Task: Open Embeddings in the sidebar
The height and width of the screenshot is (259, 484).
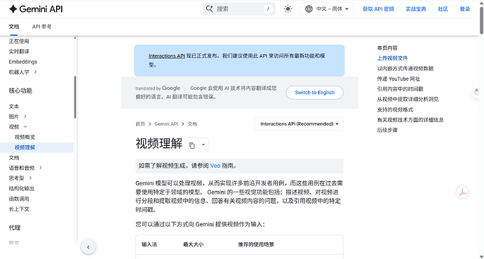Action: (x=23, y=62)
